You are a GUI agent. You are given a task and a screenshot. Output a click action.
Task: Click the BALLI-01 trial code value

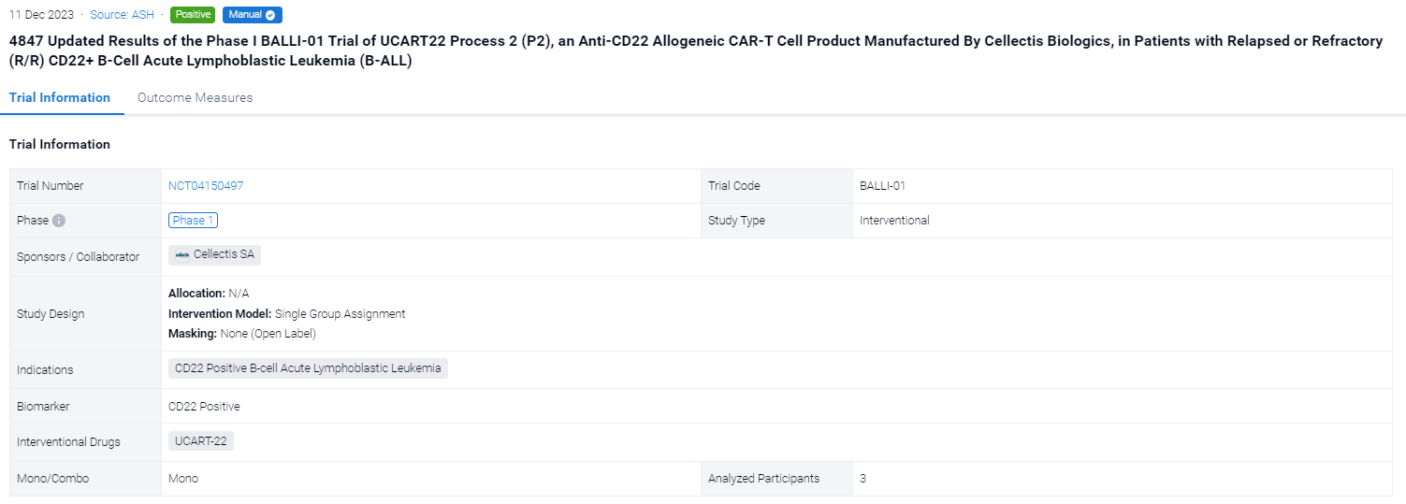tap(882, 186)
